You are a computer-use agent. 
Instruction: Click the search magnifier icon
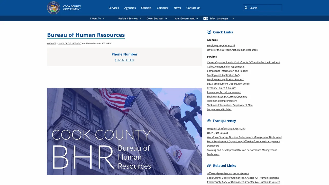pos(246,8)
